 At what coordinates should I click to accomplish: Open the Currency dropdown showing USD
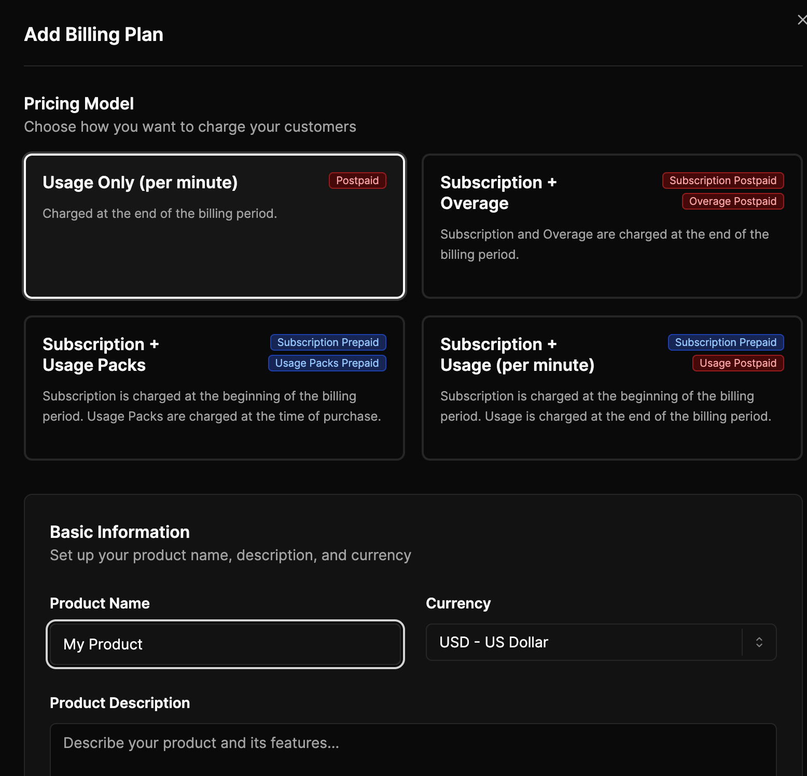tap(583, 642)
